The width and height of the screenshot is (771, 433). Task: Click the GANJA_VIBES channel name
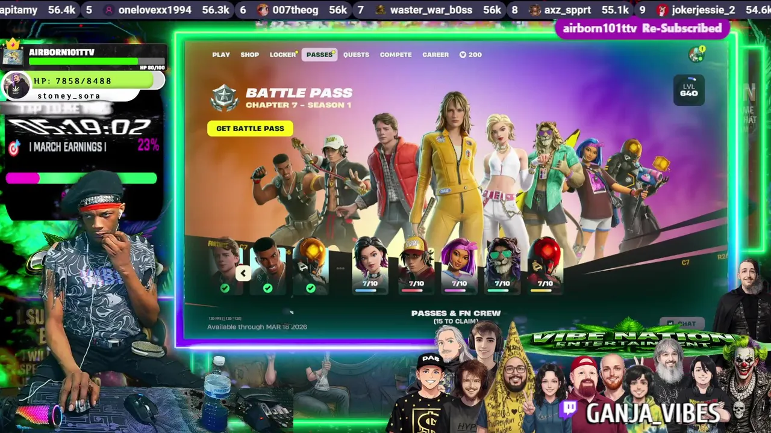click(x=653, y=413)
